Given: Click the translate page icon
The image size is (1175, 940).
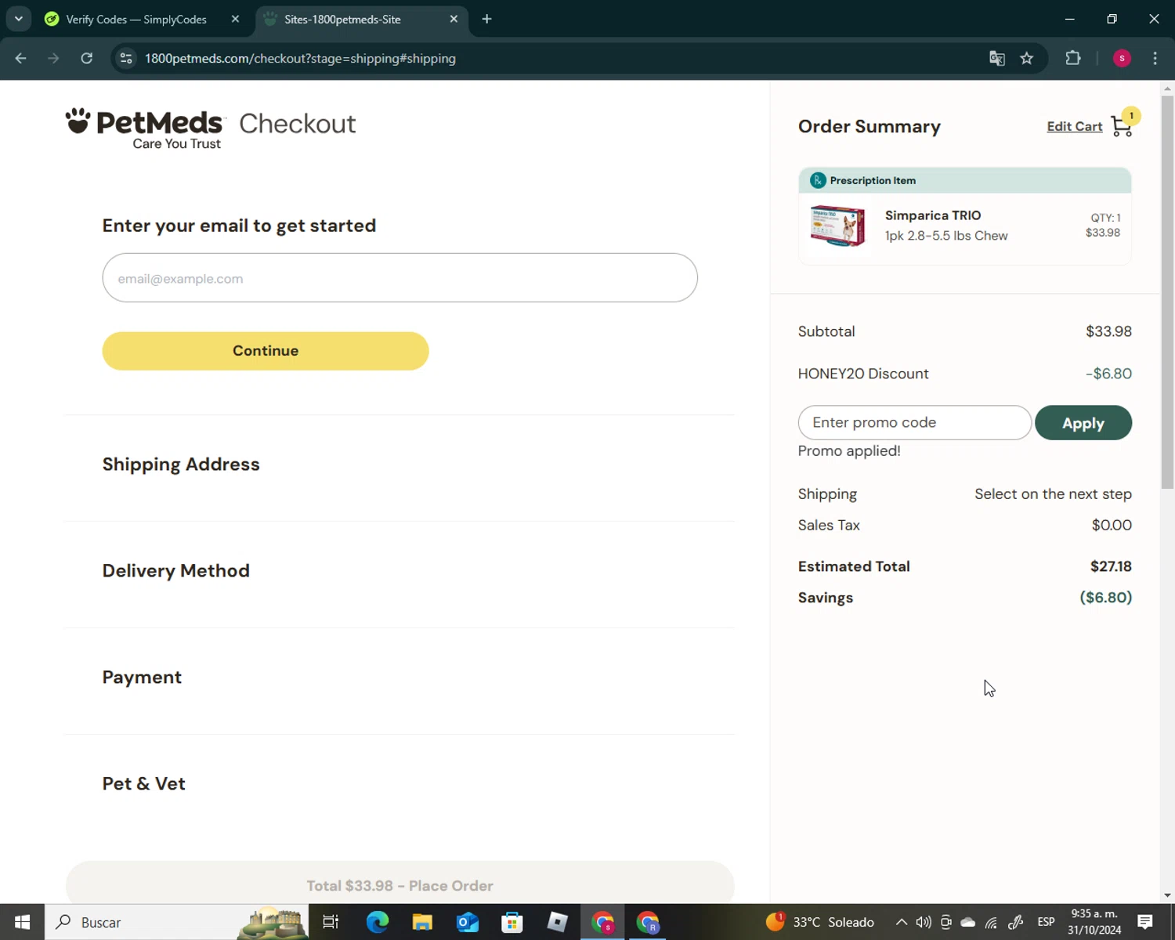Looking at the screenshot, I should 996,58.
